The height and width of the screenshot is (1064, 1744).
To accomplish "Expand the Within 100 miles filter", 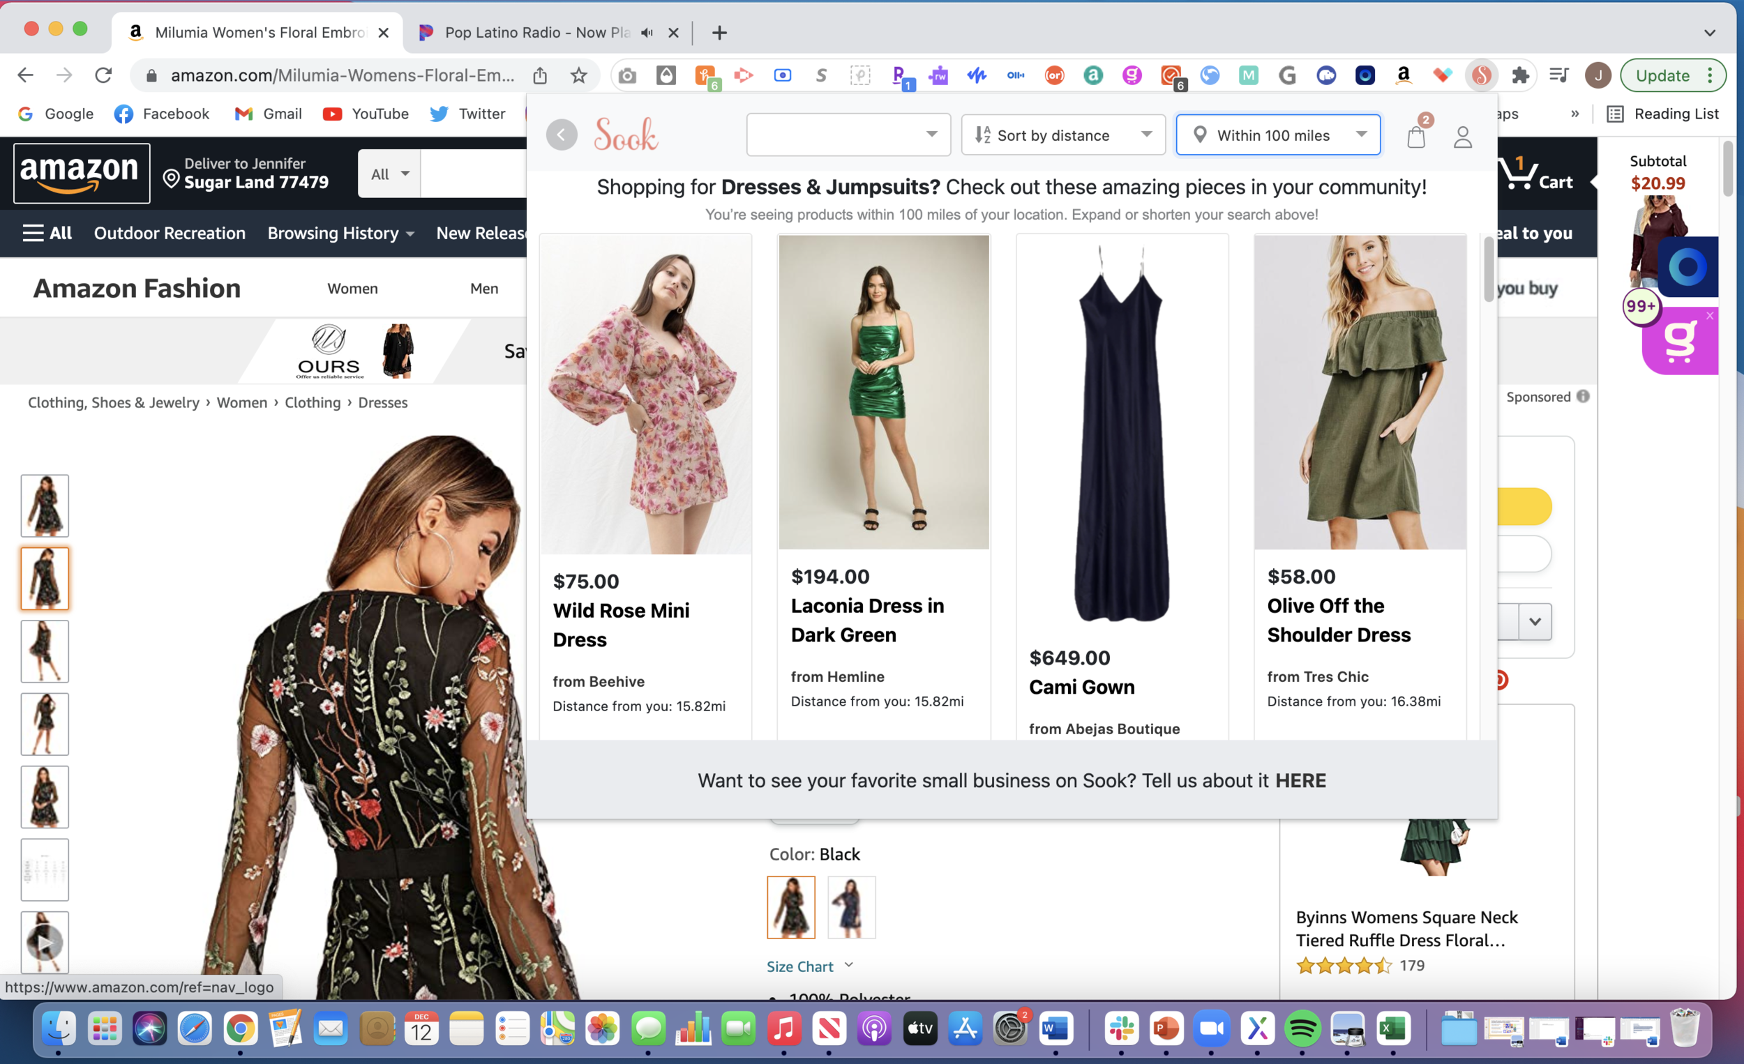I will [x=1277, y=135].
